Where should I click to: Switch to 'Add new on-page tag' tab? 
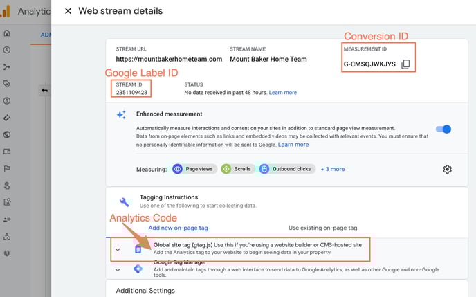tap(178, 227)
